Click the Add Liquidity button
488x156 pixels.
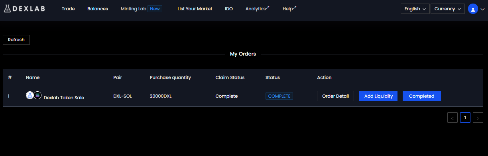378,96
